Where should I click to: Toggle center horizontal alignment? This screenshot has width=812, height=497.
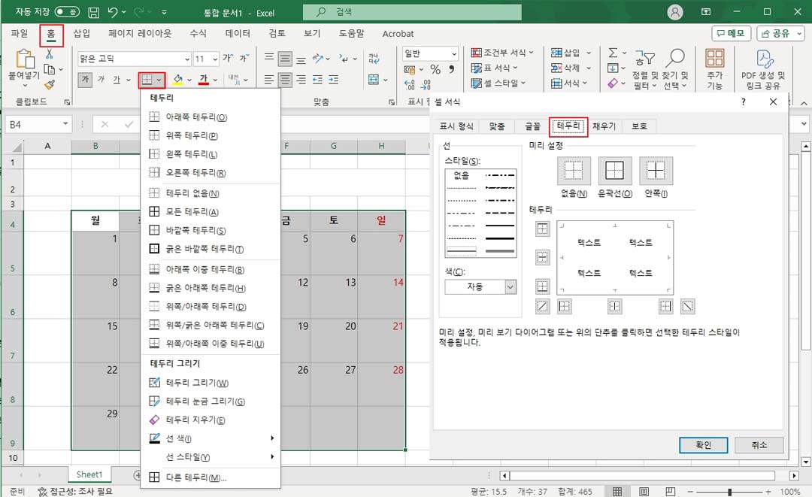pos(285,80)
